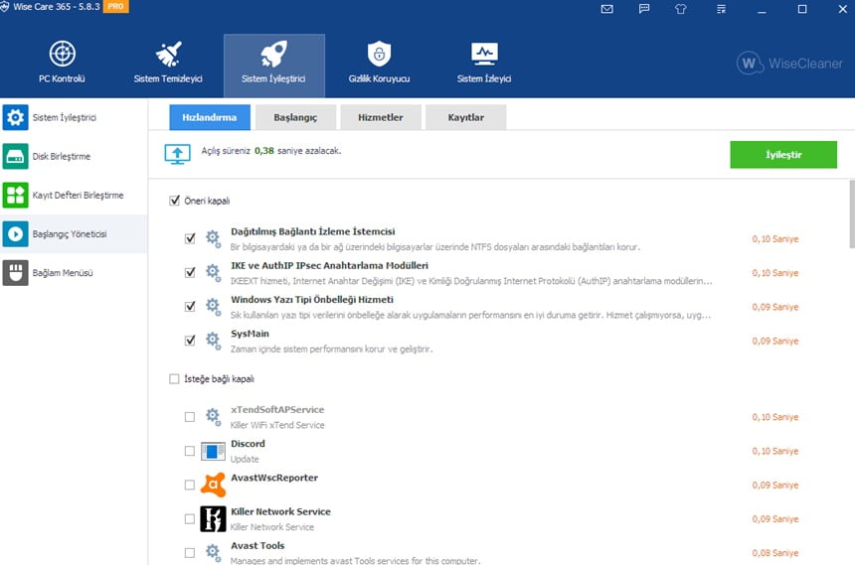Switch to the Hizmetler tab
This screenshot has height=565, width=855.
[380, 117]
